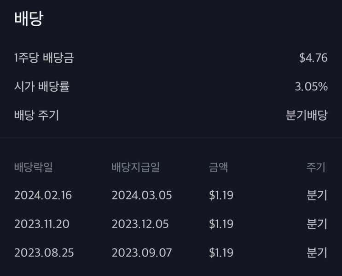The image size is (342, 276).
Task: Click the 배당지급일 column header
Action: [x=135, y=167]
